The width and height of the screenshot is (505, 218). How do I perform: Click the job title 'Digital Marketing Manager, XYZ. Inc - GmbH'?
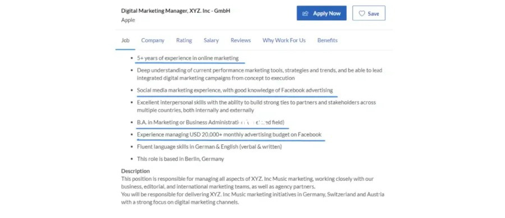pyautogui.click(x=176, y=11)
